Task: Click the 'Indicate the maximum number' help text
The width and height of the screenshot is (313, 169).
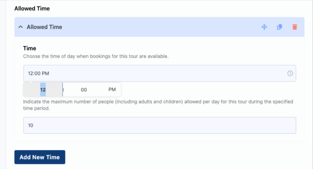Action: [x=158, y=105]
